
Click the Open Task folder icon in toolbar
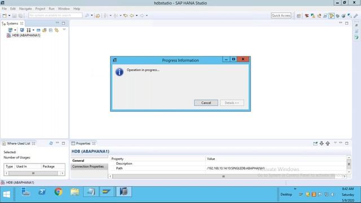98,16
